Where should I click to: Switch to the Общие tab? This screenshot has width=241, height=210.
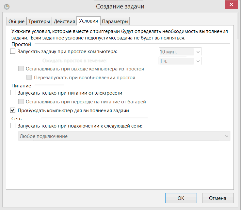click(16, 22)
